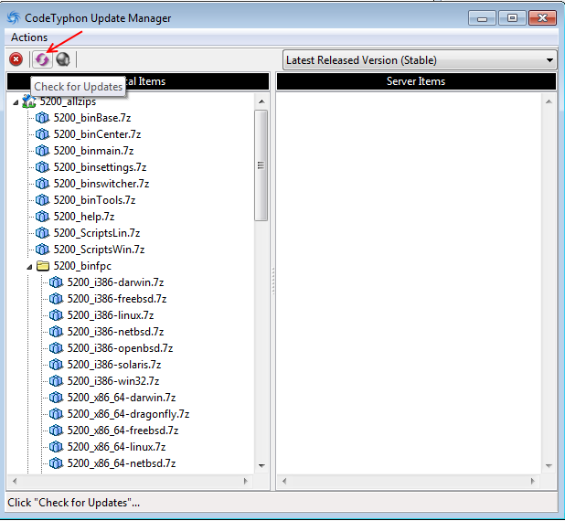Select 5200_binBase.7z in the tree
The image size is (565, 521).
coord(92,118)
